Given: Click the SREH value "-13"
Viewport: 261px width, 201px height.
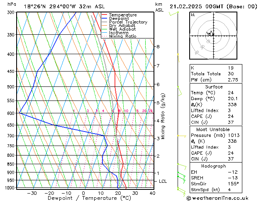Looking at the screenshot, I should click(x=233, y=178).
